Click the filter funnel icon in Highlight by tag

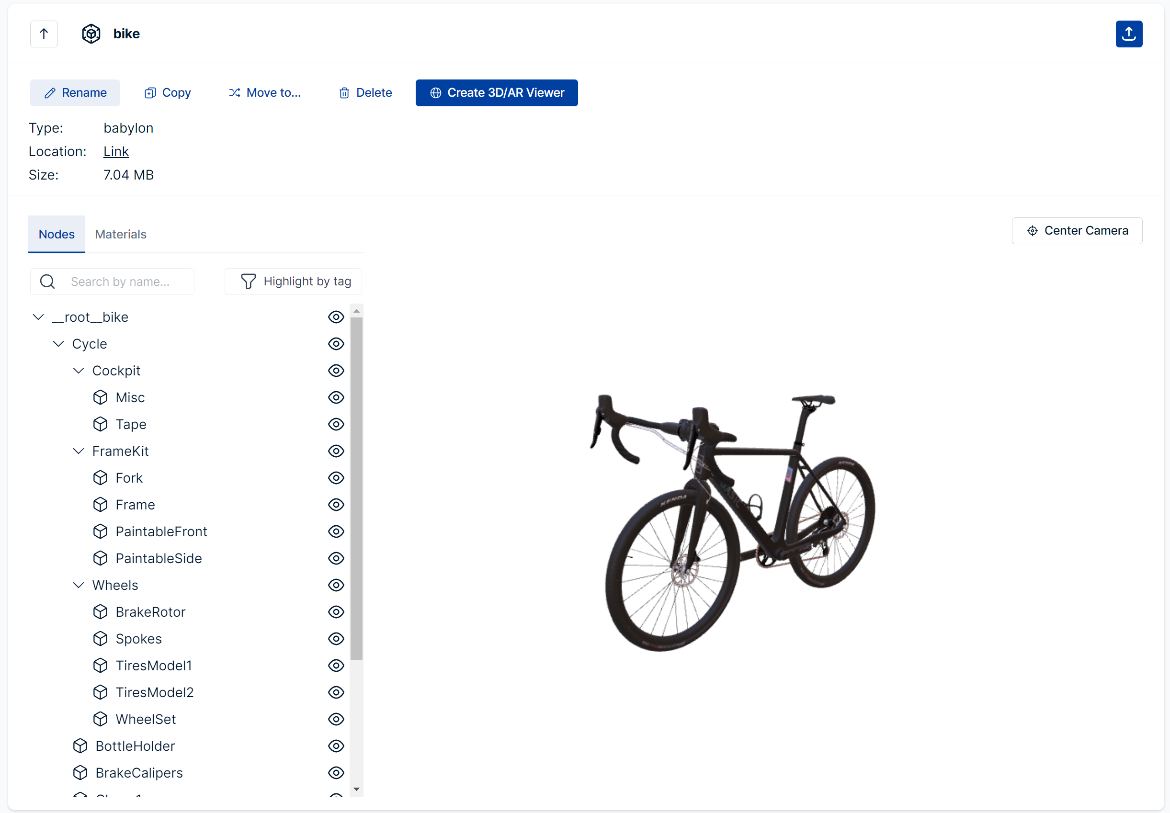[x=248, y=282]
